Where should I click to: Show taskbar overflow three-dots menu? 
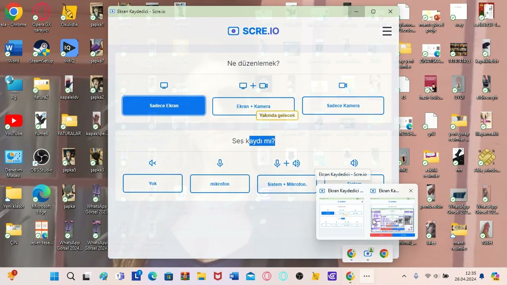pos(366,276)
